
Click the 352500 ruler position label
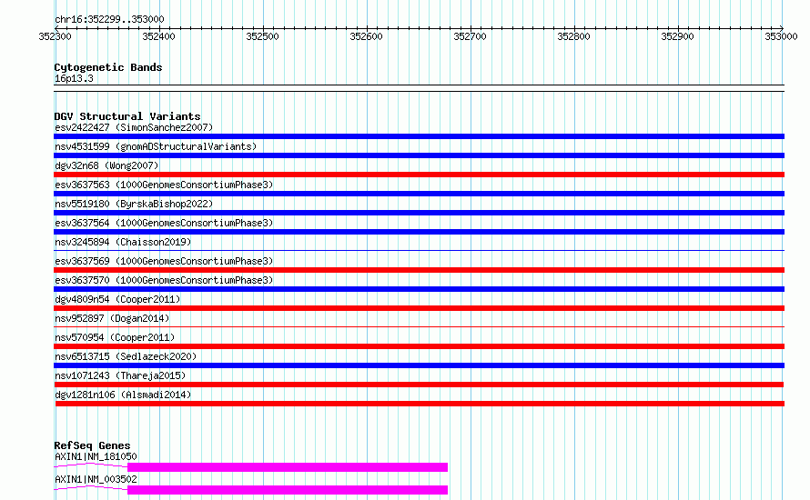point(262,36)
